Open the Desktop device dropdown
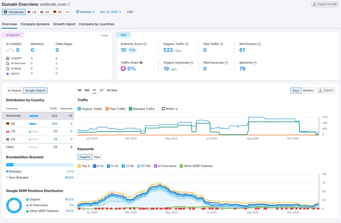Viewport: 341px width, 223px height. coord(85,12)
